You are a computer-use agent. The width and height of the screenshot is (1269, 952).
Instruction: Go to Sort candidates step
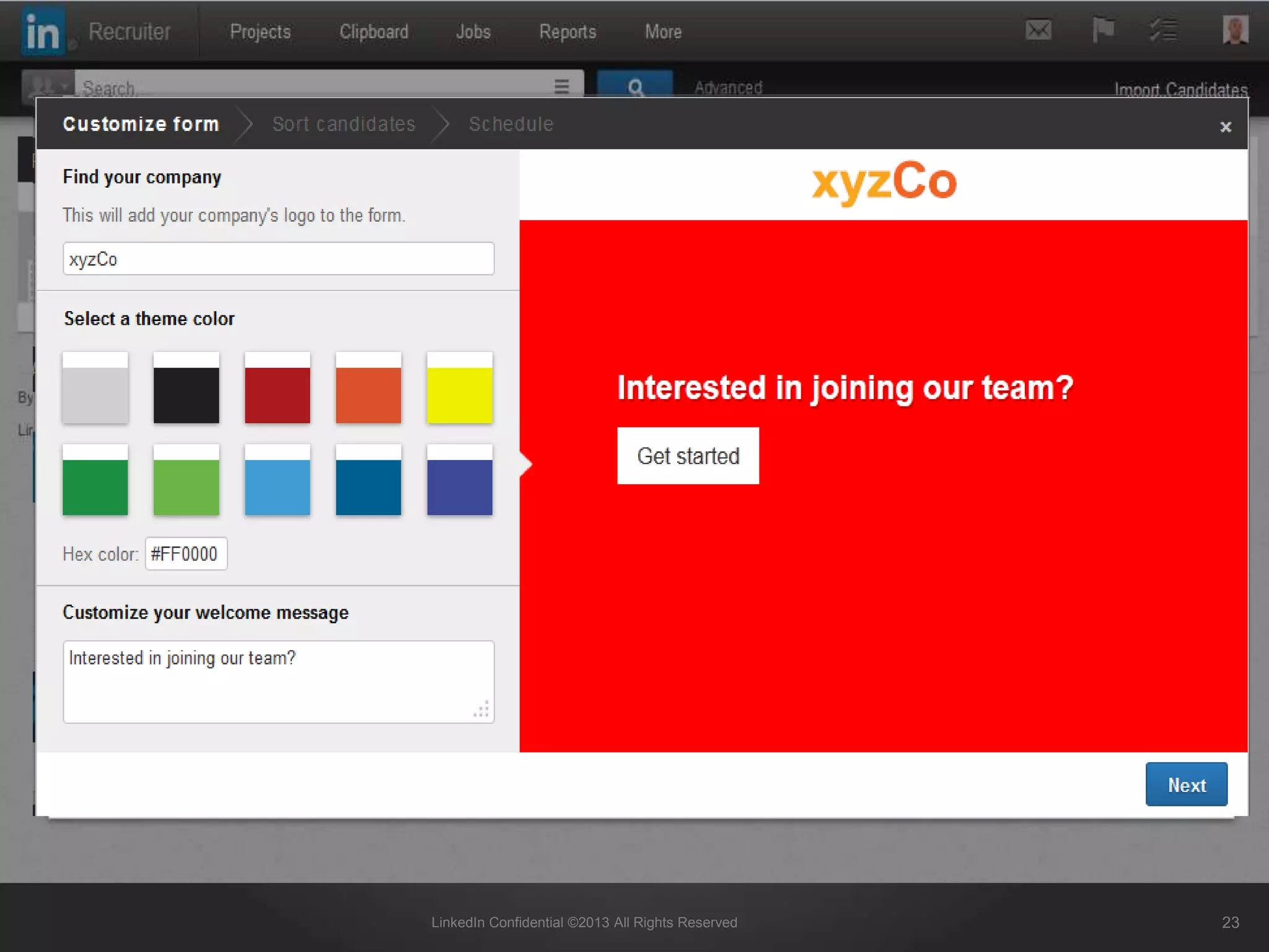pyautogui.click(x=344, y=124)
